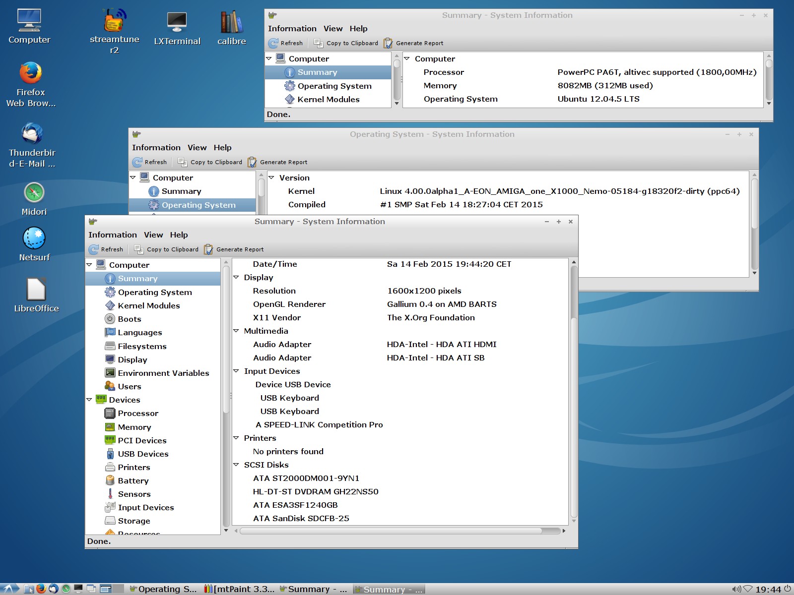Collapse the Multimedia section in details

(236, 331)
